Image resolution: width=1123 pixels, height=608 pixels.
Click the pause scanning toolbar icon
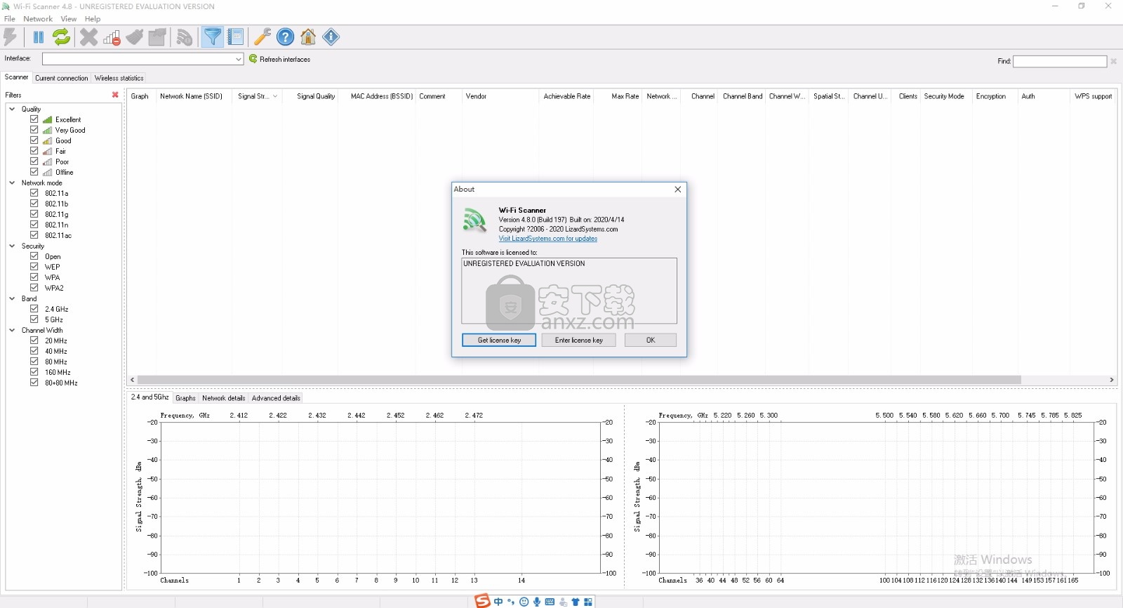pos(39,37)
